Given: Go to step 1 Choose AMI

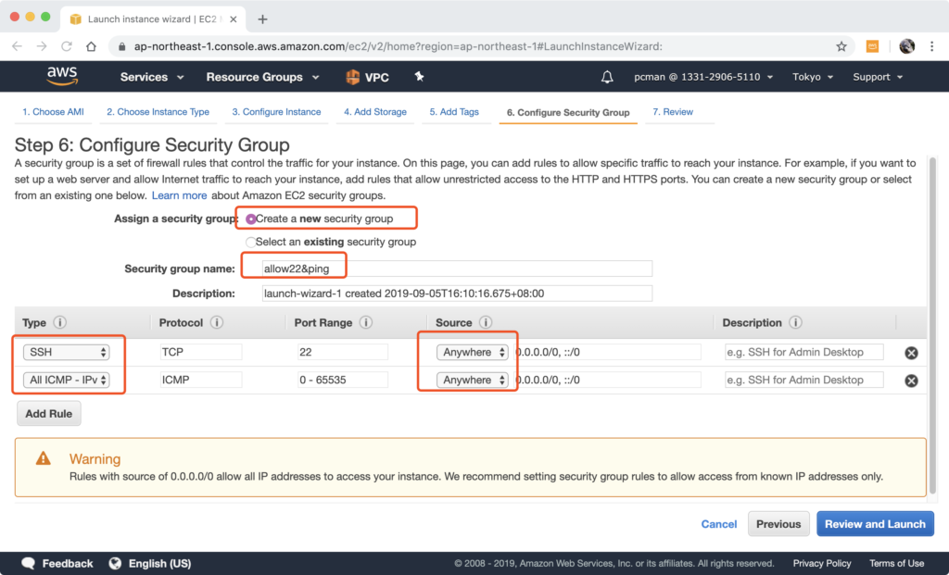Looking at the screenshot, I should 53,112.
